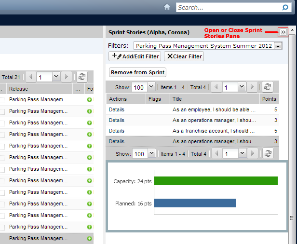Screen dimensions: 297x244
Task: Refresh the backlog list
Action: pos(82,77)
